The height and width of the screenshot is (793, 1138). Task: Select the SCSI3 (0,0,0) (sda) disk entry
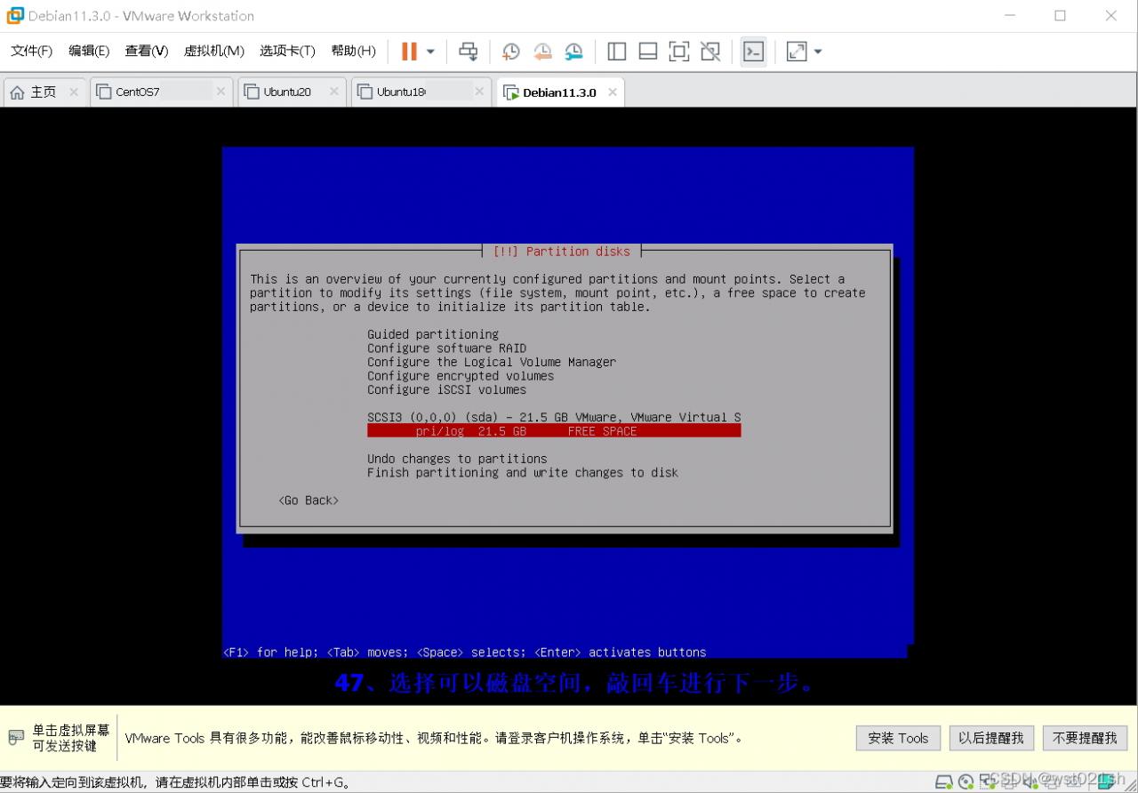pos(554,417)
